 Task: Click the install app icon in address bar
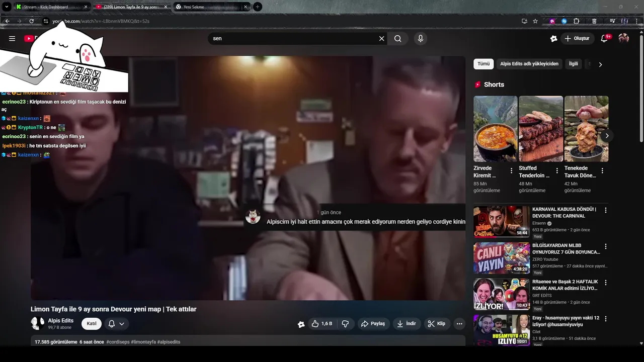524,21
